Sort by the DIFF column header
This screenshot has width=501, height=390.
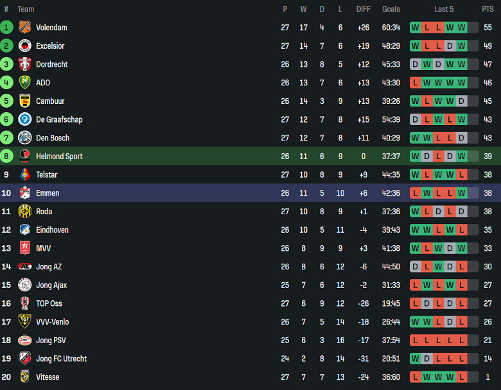(364, 9)
